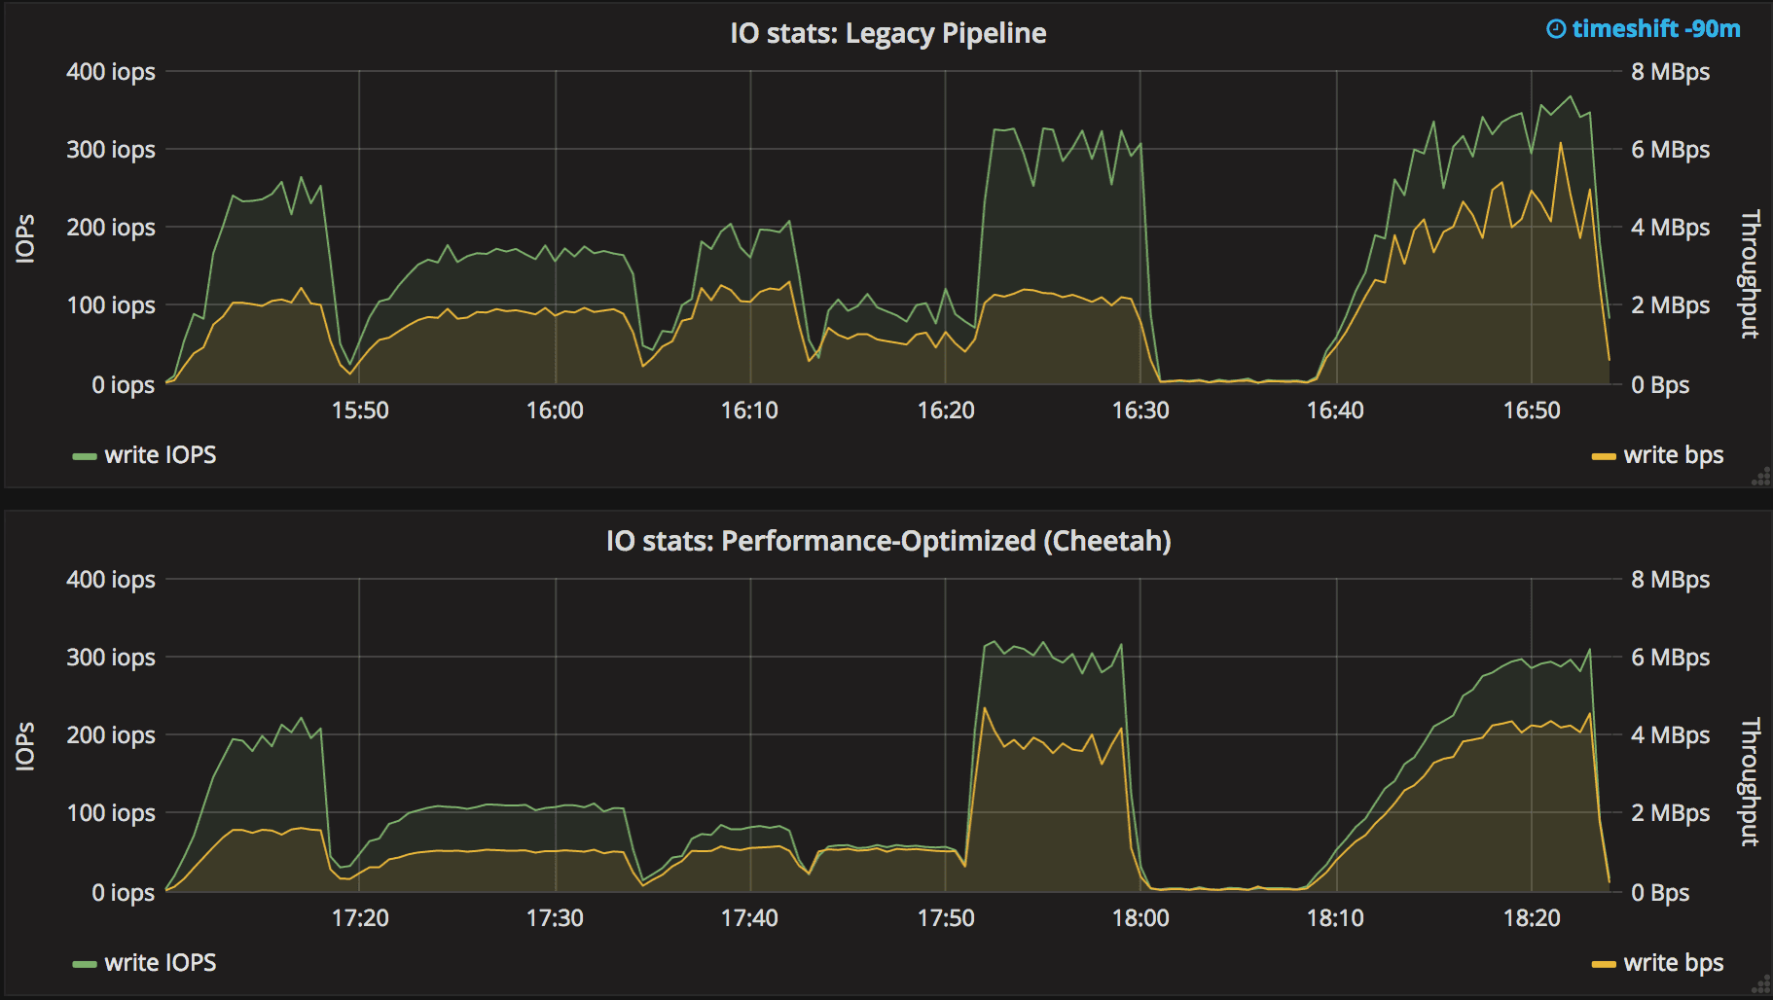This screenshot has height=1000, width=1773.
Task: Click the IOPs axis label on Legacy panel
Action: [x=25, y=238]
